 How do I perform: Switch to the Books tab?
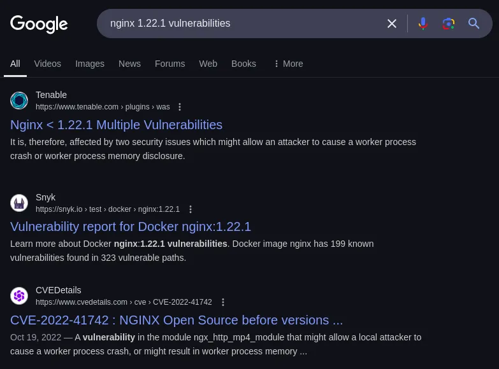(243, 64)
